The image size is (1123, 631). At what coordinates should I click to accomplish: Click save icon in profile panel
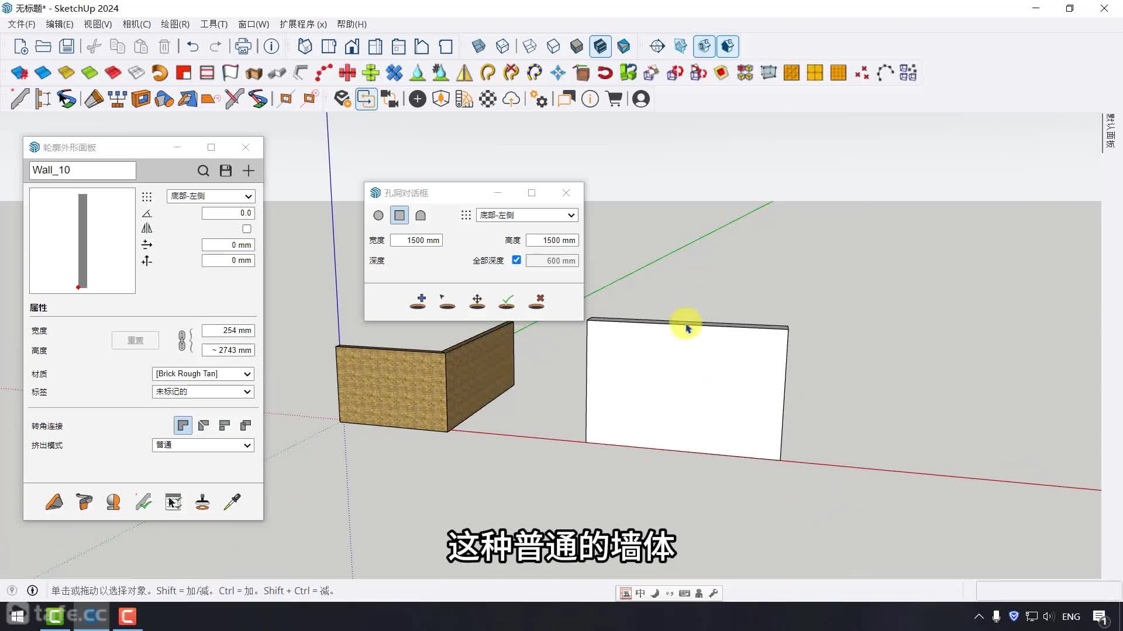(x=226, y=171)
